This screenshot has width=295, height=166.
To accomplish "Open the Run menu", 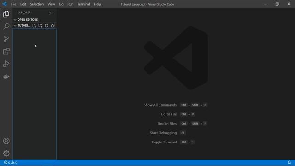I will [x=71, y=4].
